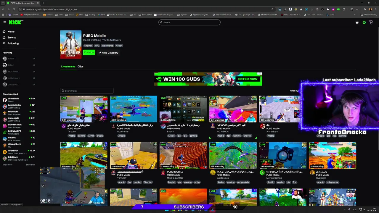Viewport: 379px width, 213px height.
Task: Collapse recommended list with Show Less
Action: (x=30, y=165)
